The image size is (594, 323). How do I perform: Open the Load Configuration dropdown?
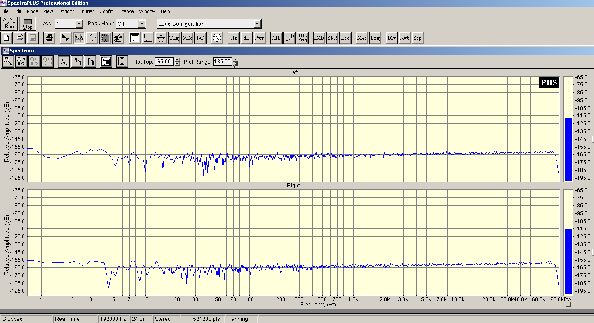pos(257,24)
